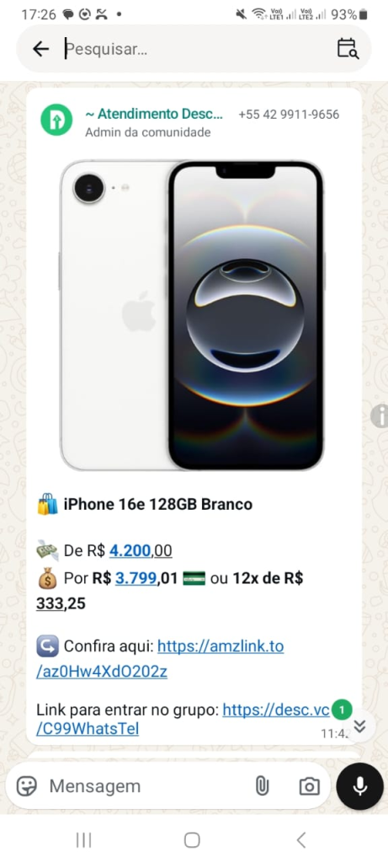Open the paperclip attachment menu
Image resolution: width=388 pixels, height=863 pixels.
click(262, 786)
